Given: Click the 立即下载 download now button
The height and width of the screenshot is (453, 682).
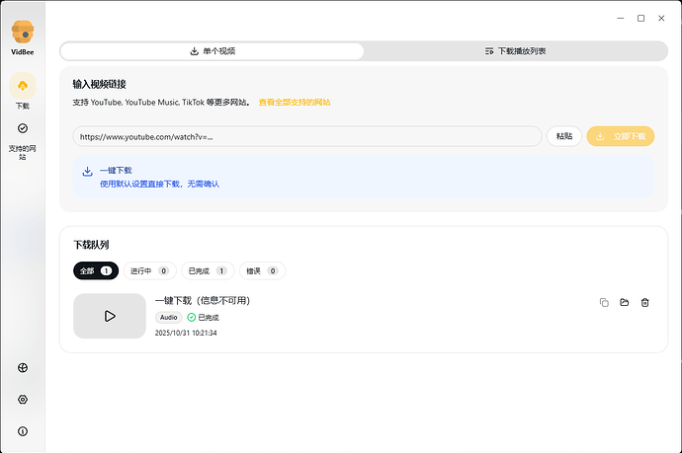Looking at the screenshot, I should (x=621, y=136).
